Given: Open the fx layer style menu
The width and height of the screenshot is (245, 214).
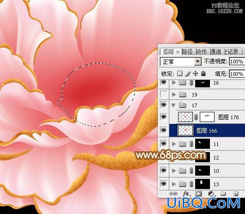Looking at the screenshot, I should [186, 194].
